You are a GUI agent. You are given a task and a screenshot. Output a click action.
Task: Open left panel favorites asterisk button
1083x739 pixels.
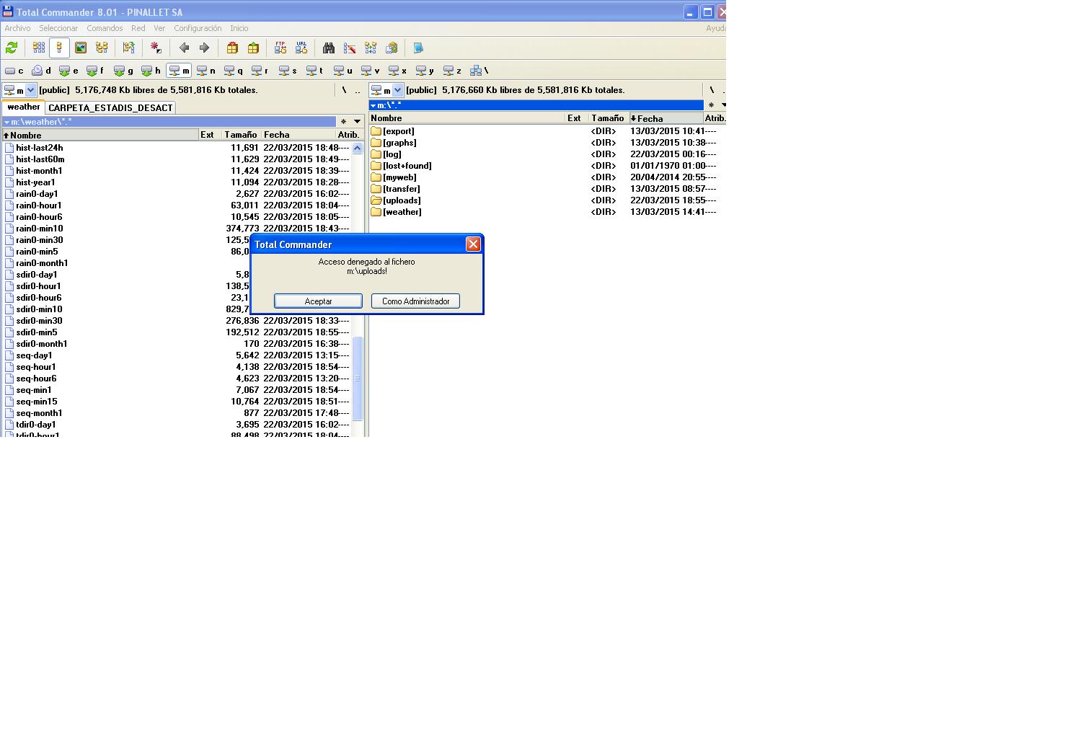tap(343, 122)
